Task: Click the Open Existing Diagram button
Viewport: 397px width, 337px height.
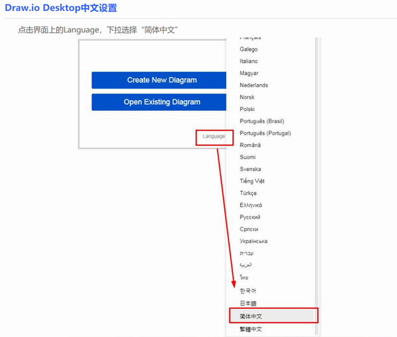Action: pos(159,102)
